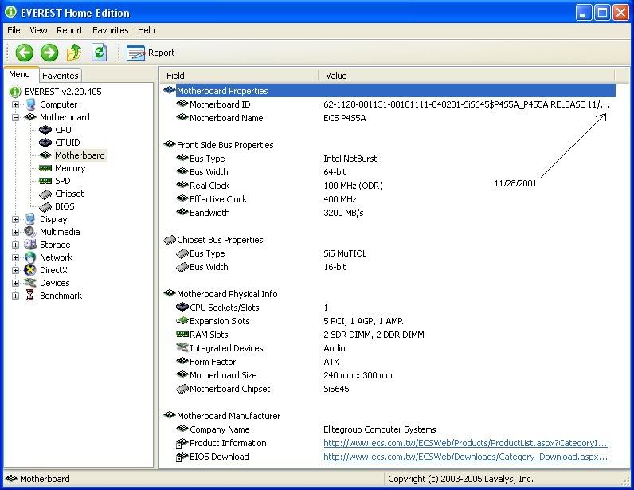Select the RAM Slots row
Image resolution: width=634 pixels, height=490 pixels.
tap(389, 335)
